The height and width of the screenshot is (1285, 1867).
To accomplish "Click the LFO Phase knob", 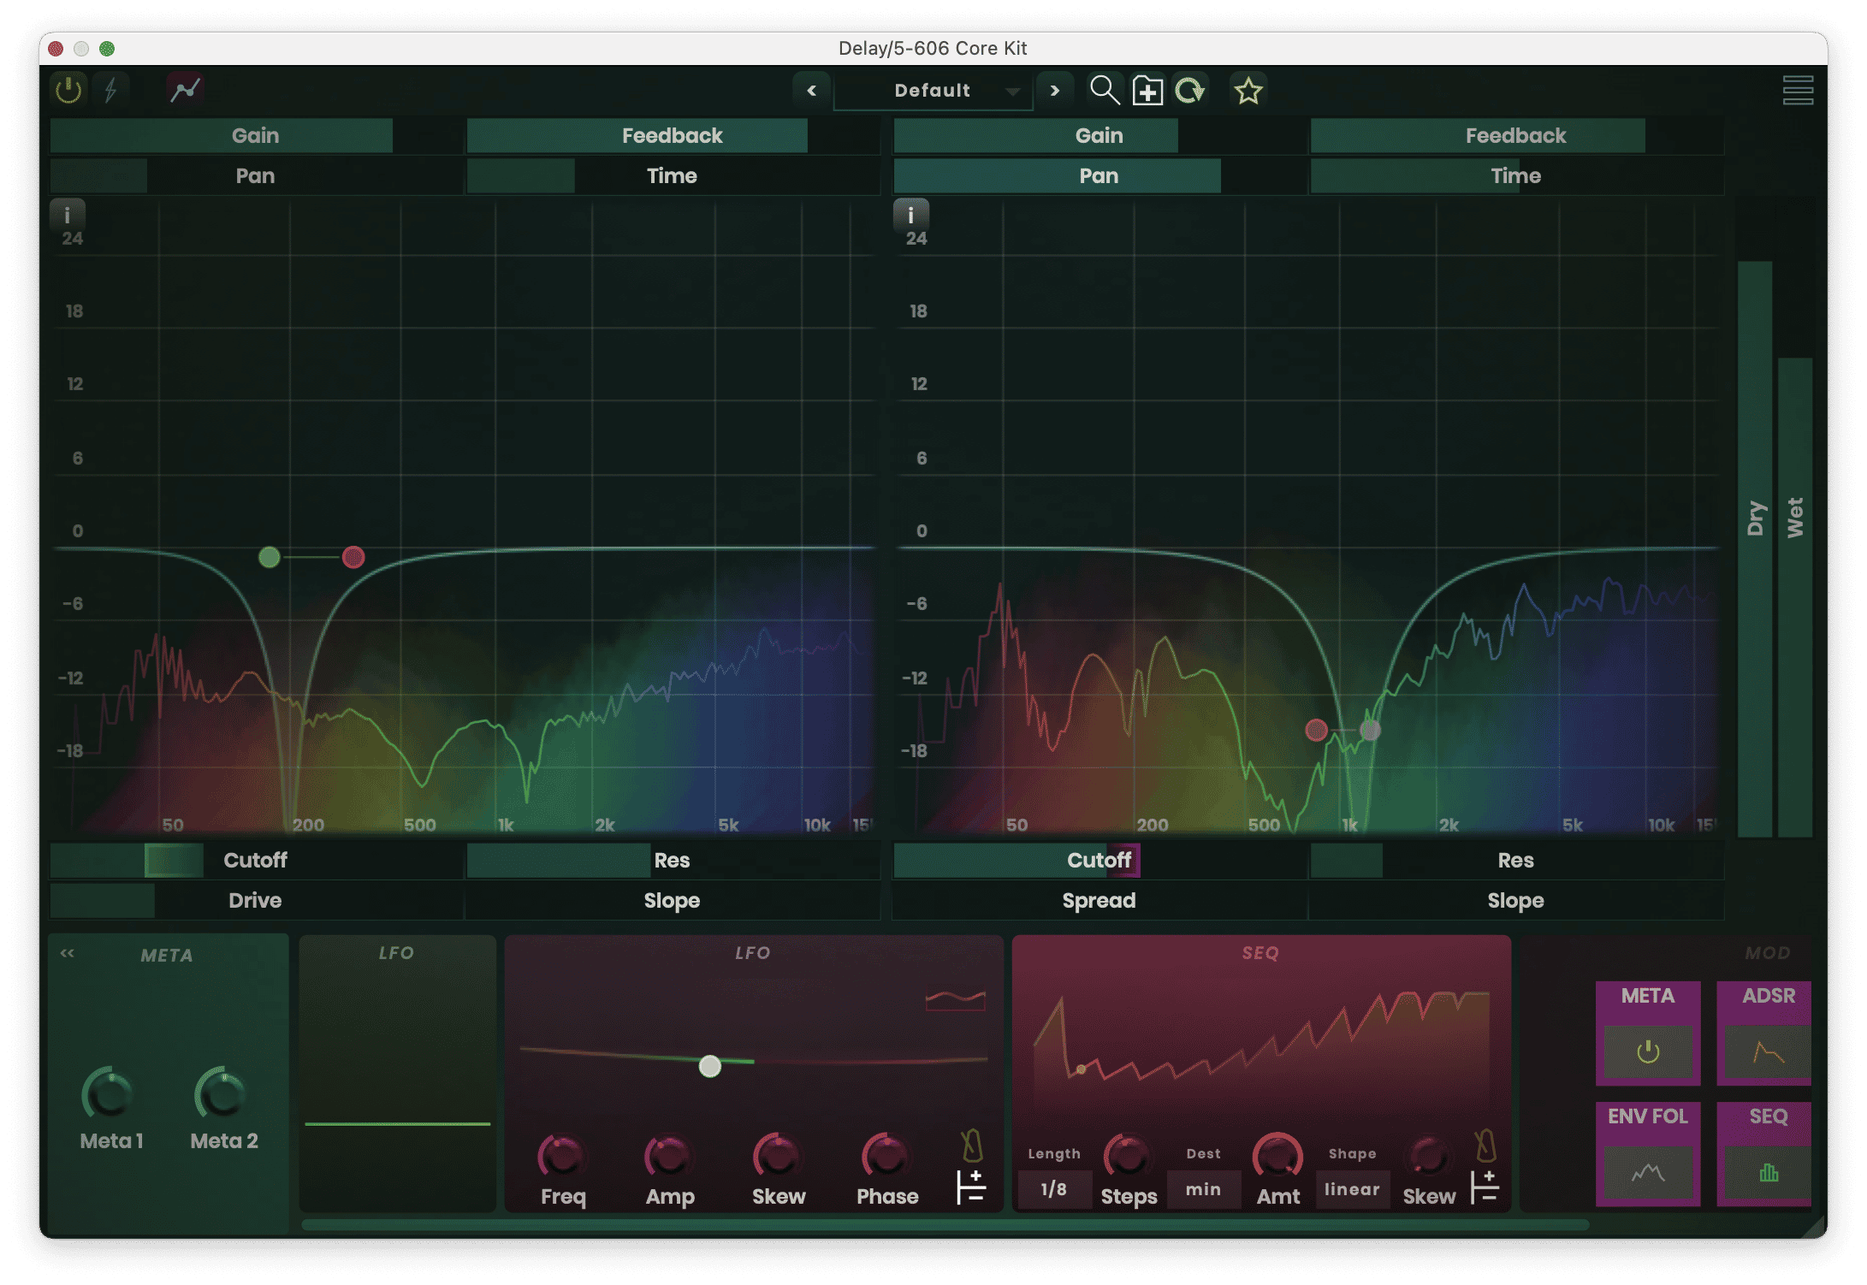I will click(x=886, y=1157).
